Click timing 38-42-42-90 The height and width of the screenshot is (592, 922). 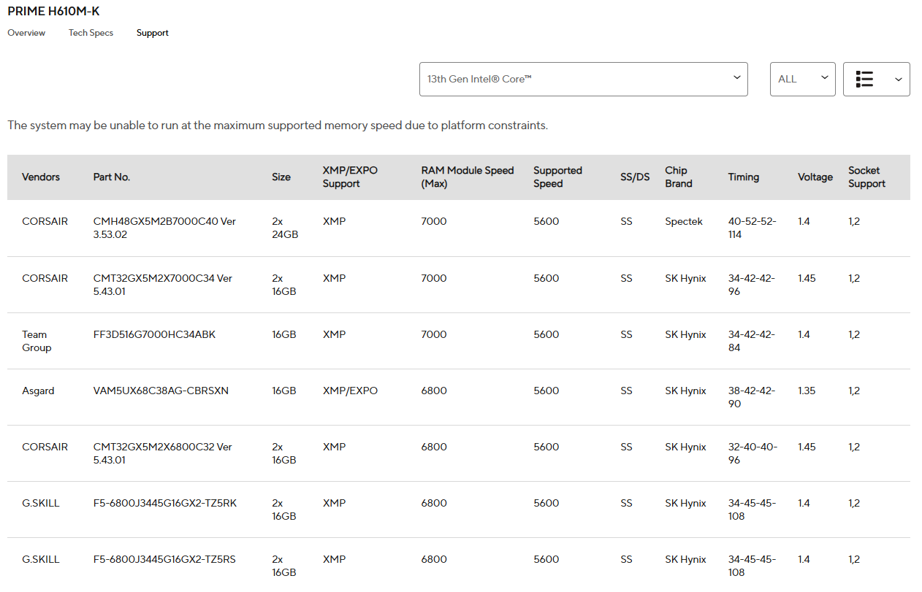[752, 397]
